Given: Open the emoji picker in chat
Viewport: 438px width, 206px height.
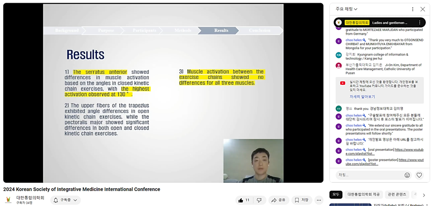Looking at the screenshot, I should click(407, 175).
